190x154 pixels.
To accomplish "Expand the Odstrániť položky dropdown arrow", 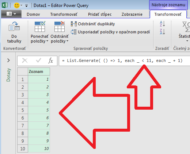I will point(67,41).
